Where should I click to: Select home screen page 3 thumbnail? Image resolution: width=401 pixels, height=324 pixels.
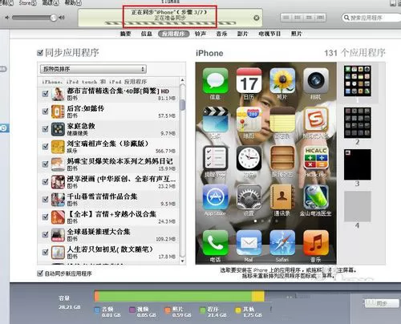click(x=358, y=164)
